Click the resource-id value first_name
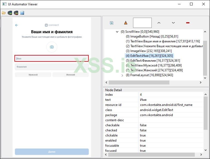 pos(166,105)
